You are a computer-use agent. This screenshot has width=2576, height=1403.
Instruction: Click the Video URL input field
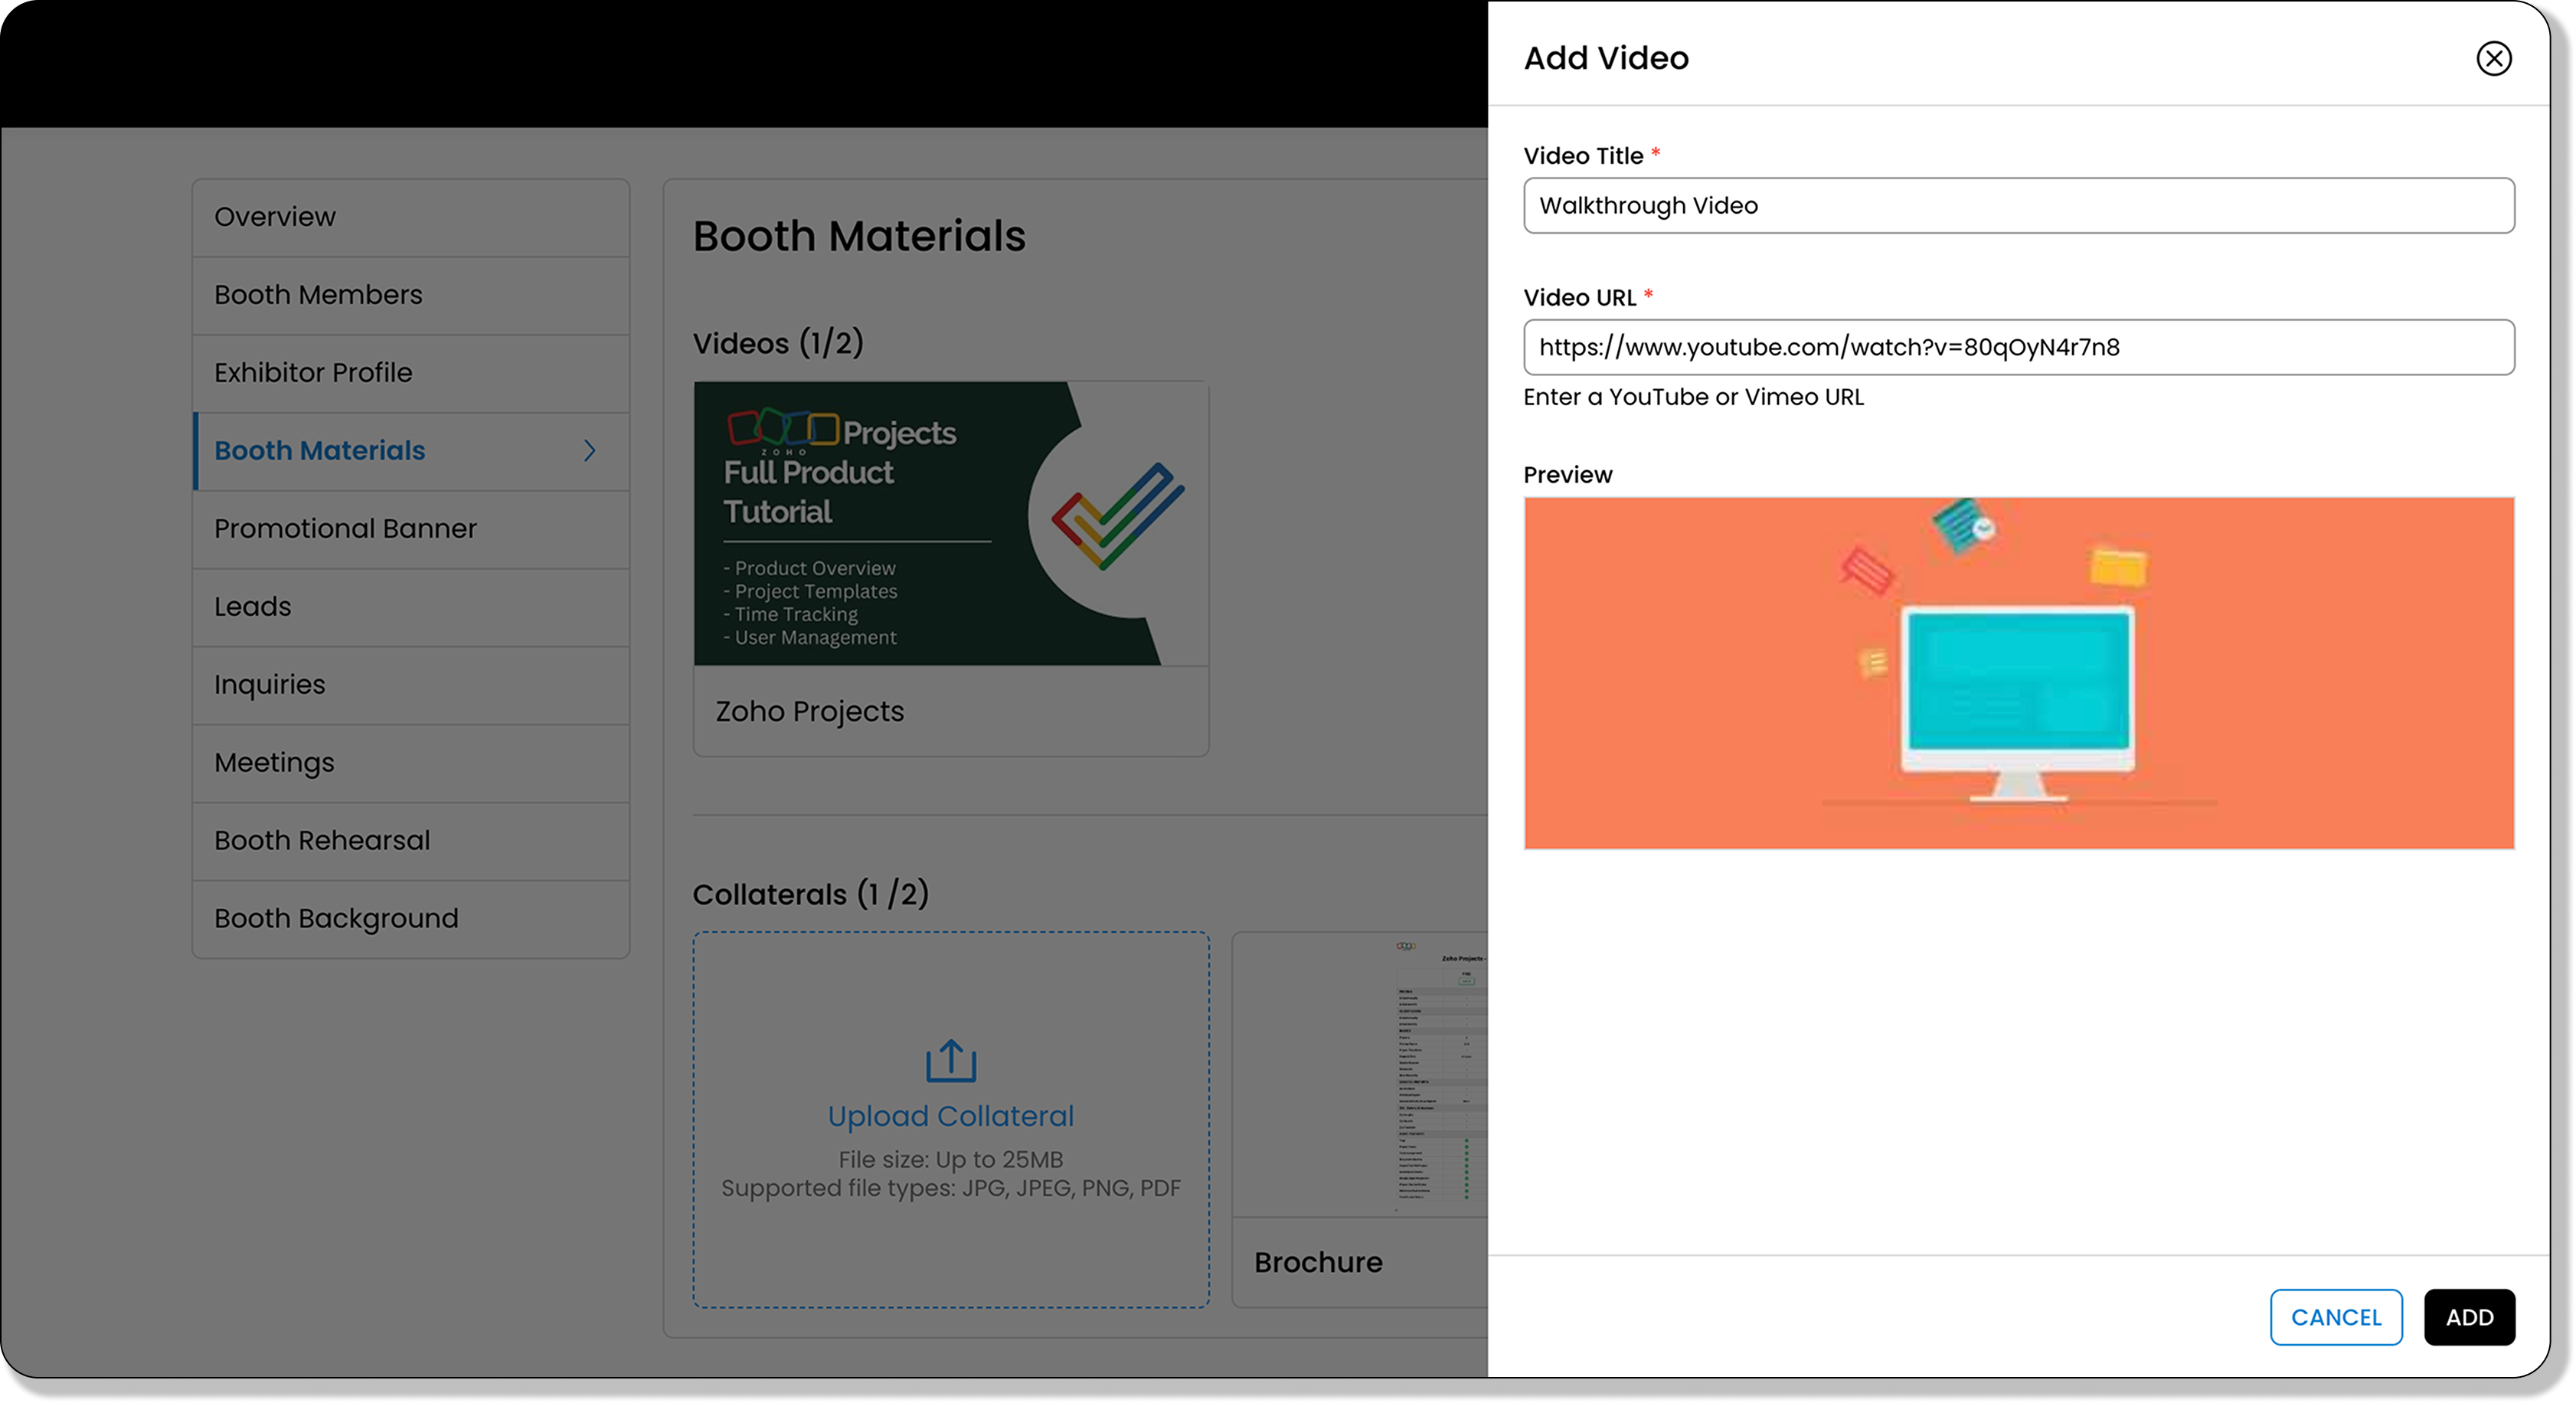click(x=2018, y=348)
